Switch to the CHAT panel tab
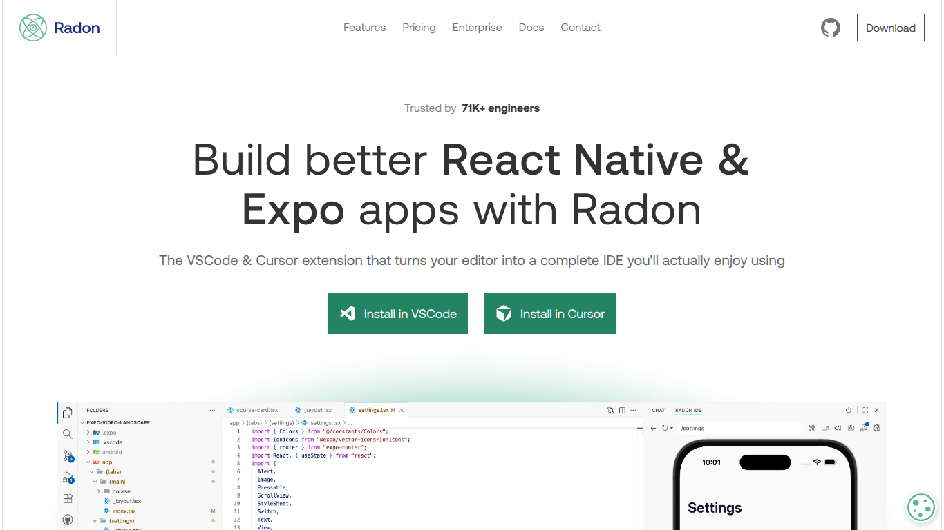This screenshot has height=530, width=944. point(659,410)
